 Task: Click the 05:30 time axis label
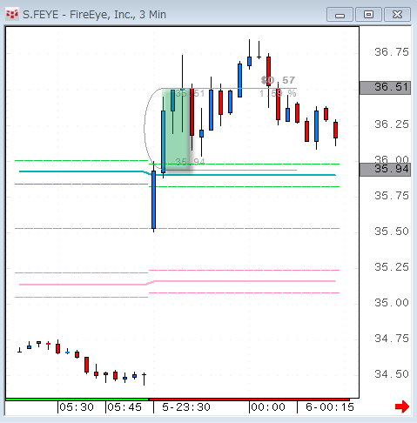(x=77, y=407)
